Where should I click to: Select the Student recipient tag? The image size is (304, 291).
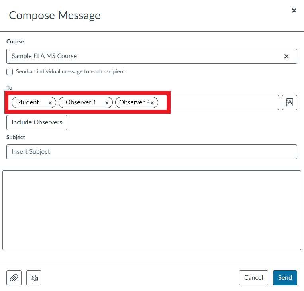click(34, 102)
